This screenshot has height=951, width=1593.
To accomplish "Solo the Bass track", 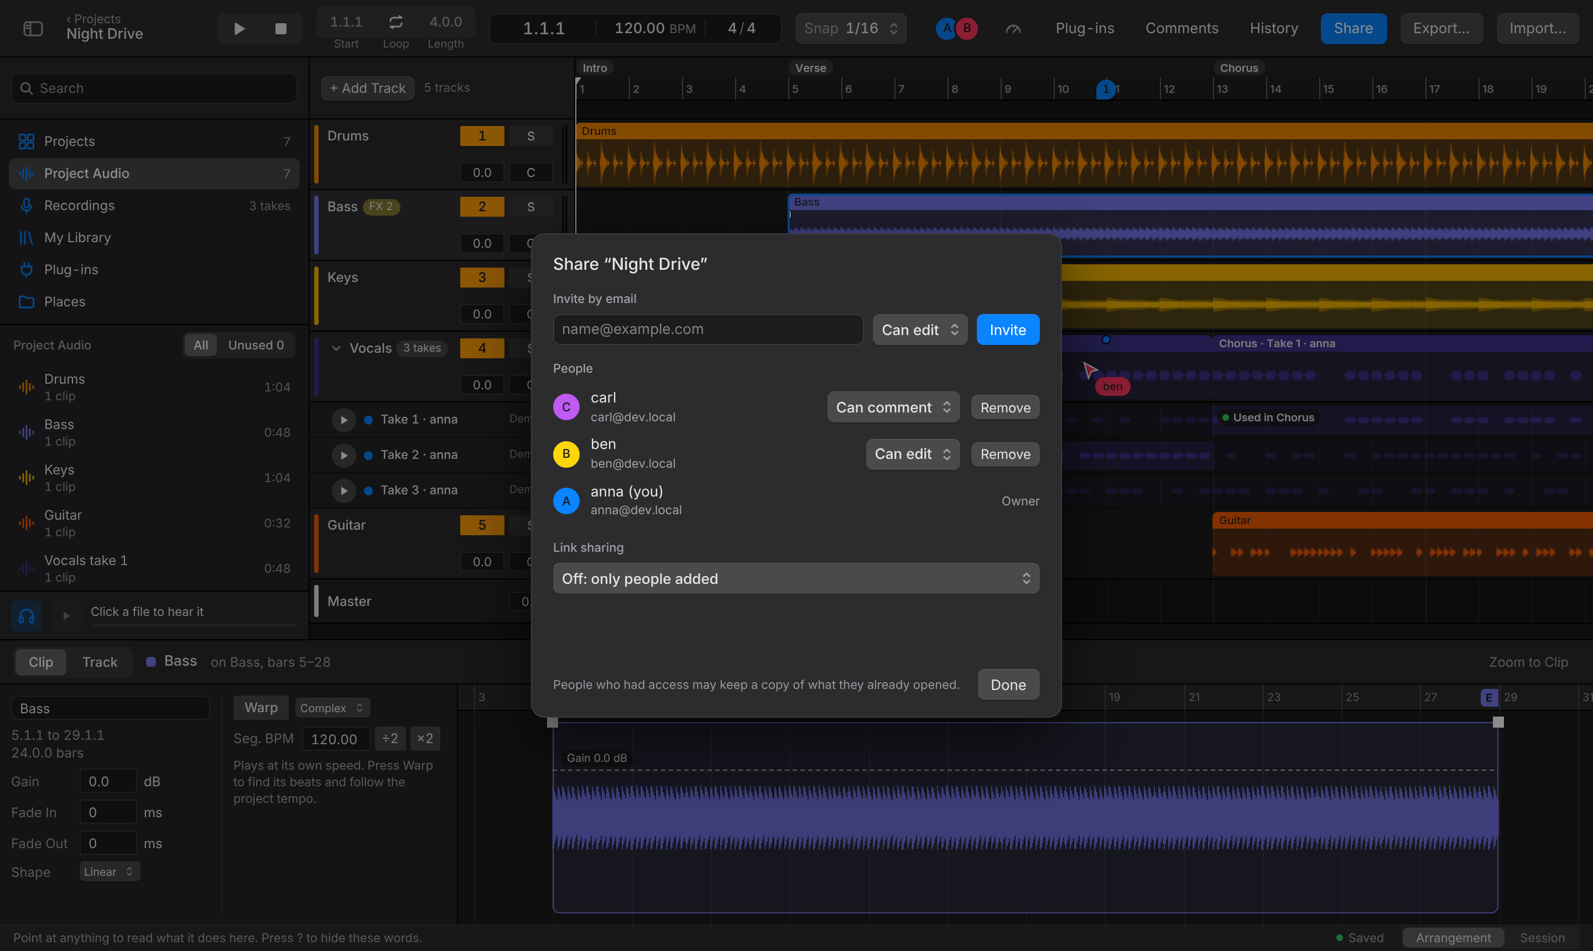I will coord(531,206).
